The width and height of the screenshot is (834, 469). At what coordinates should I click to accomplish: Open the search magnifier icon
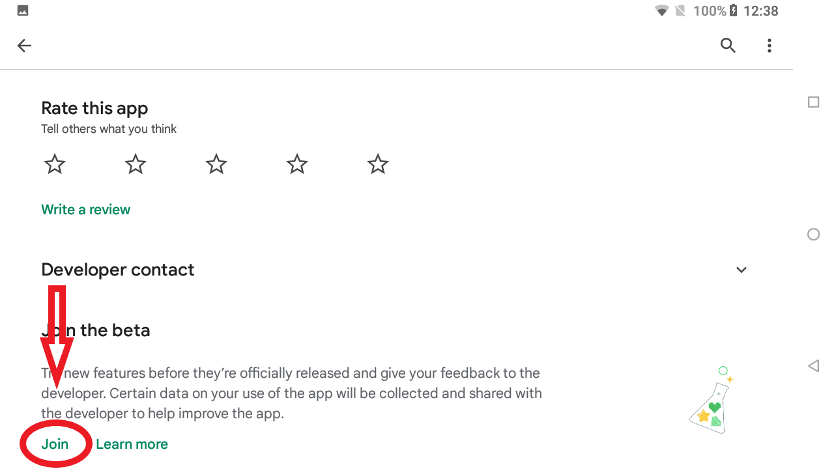pos(728,46)
